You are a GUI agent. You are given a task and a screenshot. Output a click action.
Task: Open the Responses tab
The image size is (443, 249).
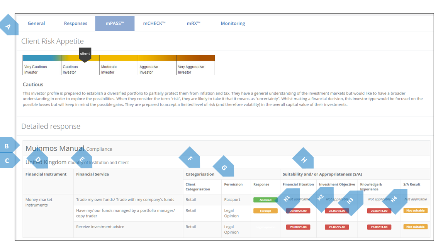point(75,24)
